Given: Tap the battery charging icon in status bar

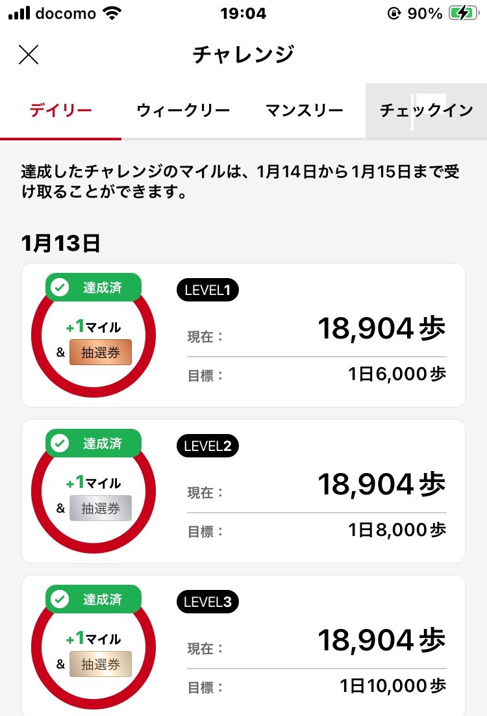Looking at the screenshot, I should click(464, 13).
